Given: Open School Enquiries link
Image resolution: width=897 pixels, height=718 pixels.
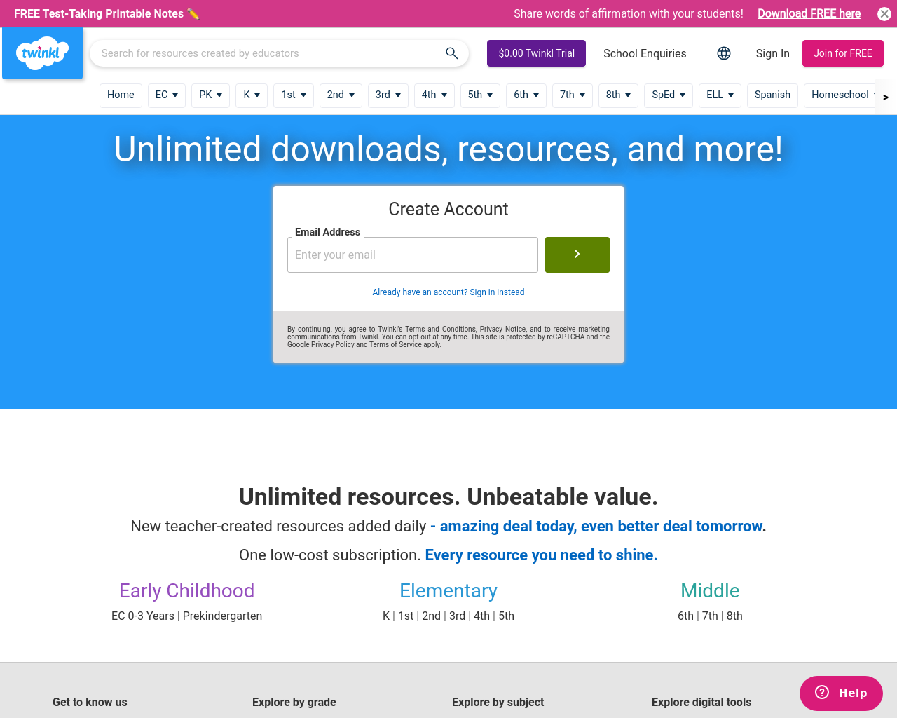Looking at the screenshot, I should click(645, 53).
